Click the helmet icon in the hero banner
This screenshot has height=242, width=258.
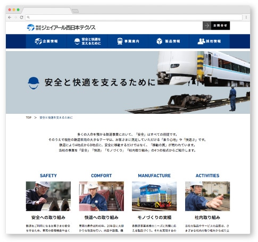(34, 83)
